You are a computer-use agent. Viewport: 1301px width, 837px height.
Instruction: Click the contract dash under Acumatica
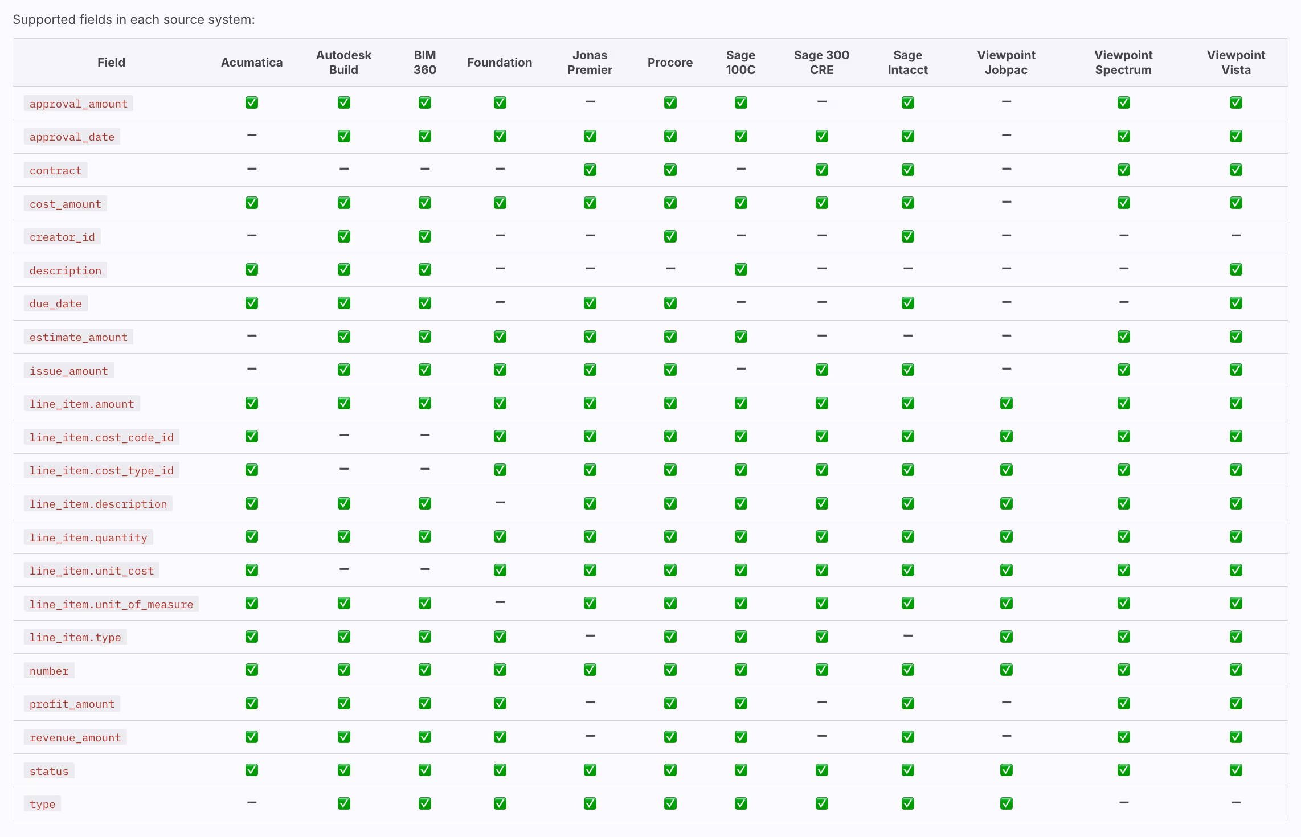tap(252, 169)
